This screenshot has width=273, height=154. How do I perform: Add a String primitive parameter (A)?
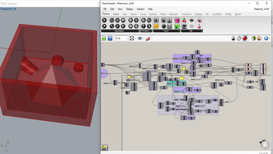point(149,26)
